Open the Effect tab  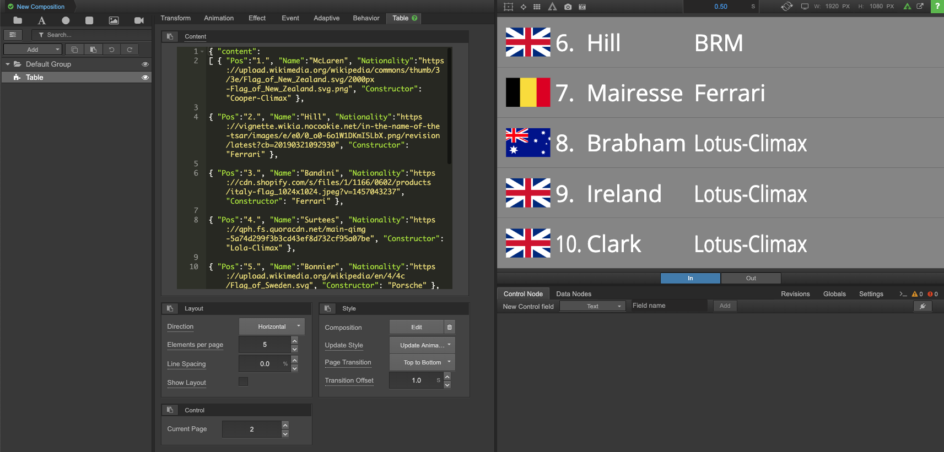(257, 18)
